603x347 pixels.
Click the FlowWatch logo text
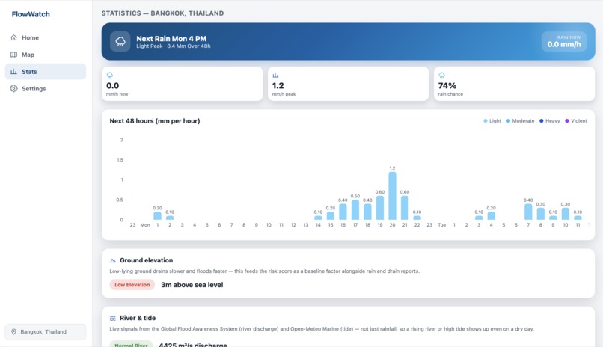click(31, 14)
